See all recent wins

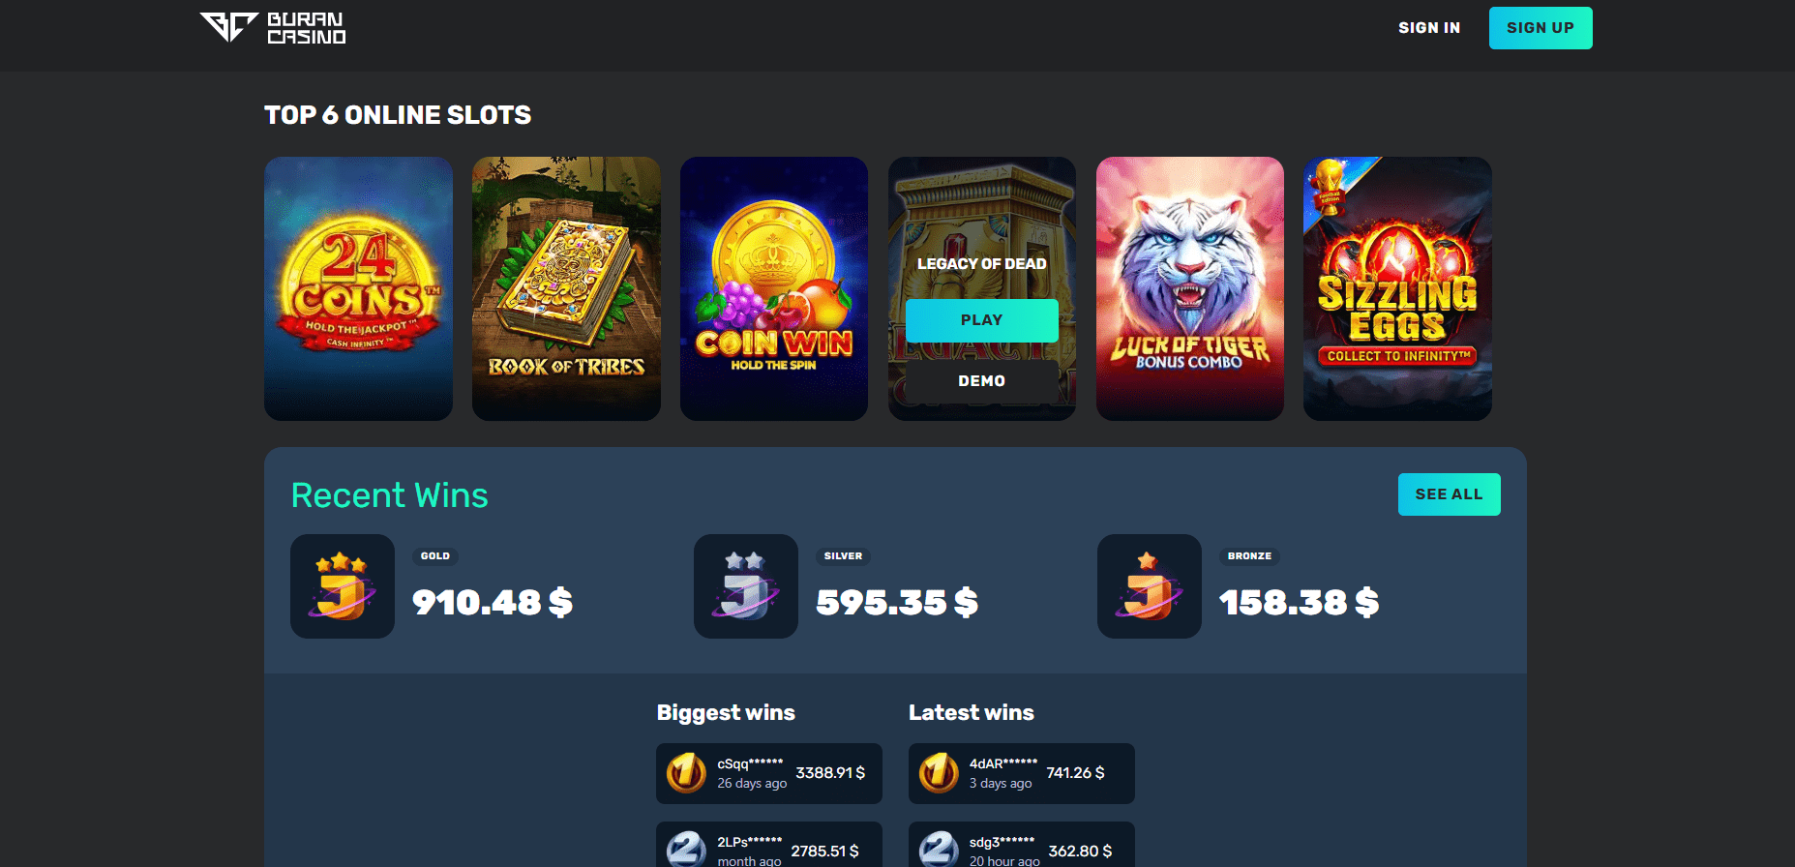pyautogui.click(x=1450, y=494)
